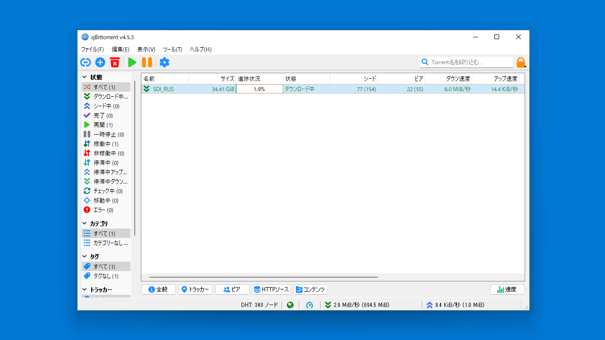
Task: Select the 停滞中アップ filter
Action: coord(106,172)
